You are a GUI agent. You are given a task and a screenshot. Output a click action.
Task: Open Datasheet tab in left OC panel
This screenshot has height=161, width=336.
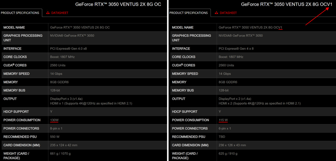(57, 13)
